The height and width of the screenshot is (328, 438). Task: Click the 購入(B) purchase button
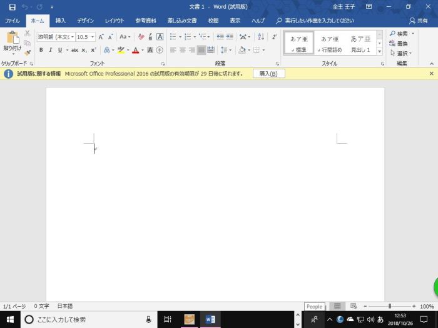(268, 74)
